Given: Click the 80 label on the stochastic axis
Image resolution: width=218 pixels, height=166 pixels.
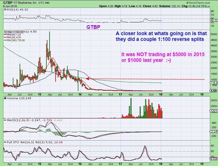Looking at the screenshot, I should (212, 146).
